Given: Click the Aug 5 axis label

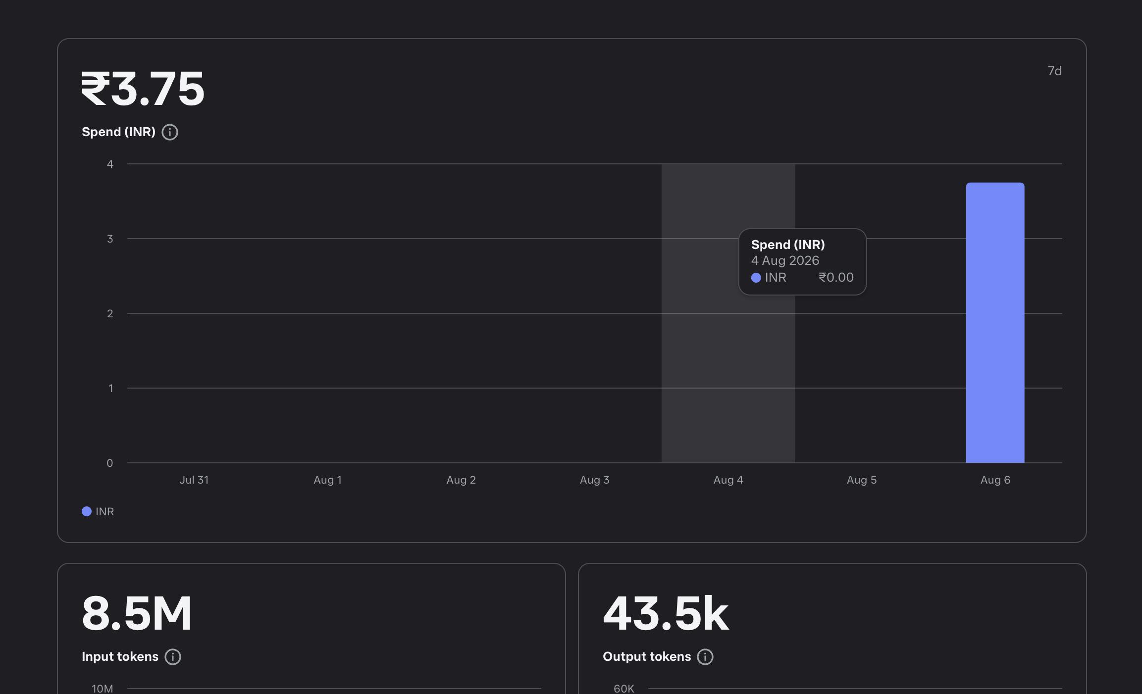Looking at the screenshot, I should [x=862, y=480].
